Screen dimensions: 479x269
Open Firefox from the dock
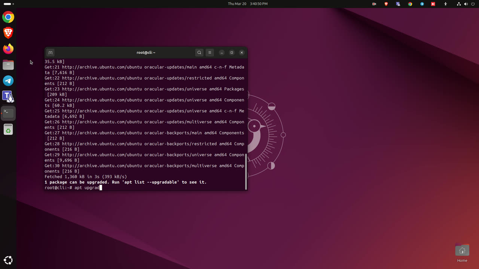coord(8,49)
